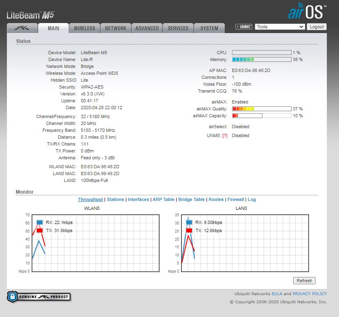Click the blue RX legend square in WLAN0

tap(39, 222)
